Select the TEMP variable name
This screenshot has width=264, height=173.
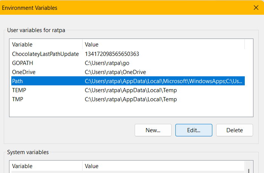(x=19, y=90)
